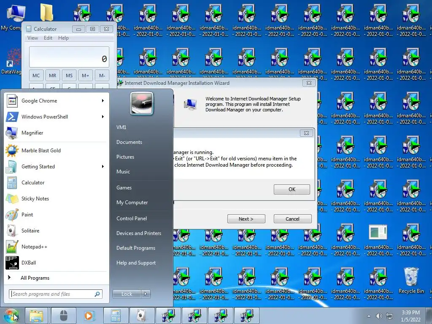432x324 pixels.
Task: Click the MR memory recall button in Calculator
Action: coord(52,76)
